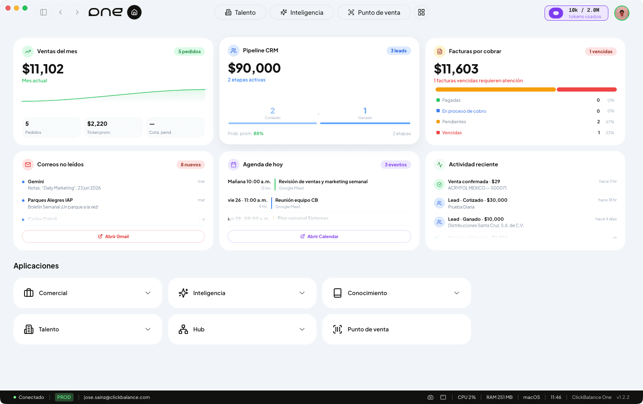
Task: Click the Ganado pipeline stage bar
Action: coord(365,123)
